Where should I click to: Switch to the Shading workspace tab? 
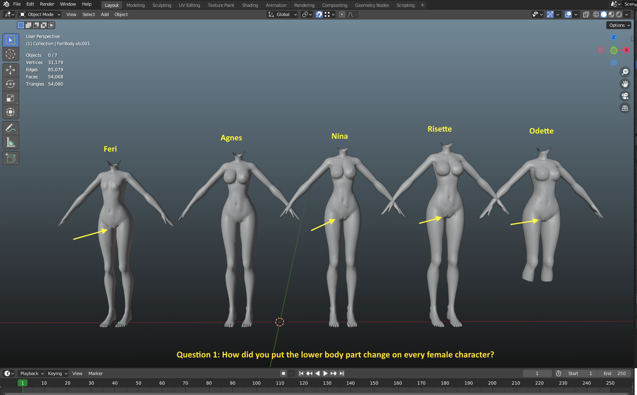tap(250, 5)
